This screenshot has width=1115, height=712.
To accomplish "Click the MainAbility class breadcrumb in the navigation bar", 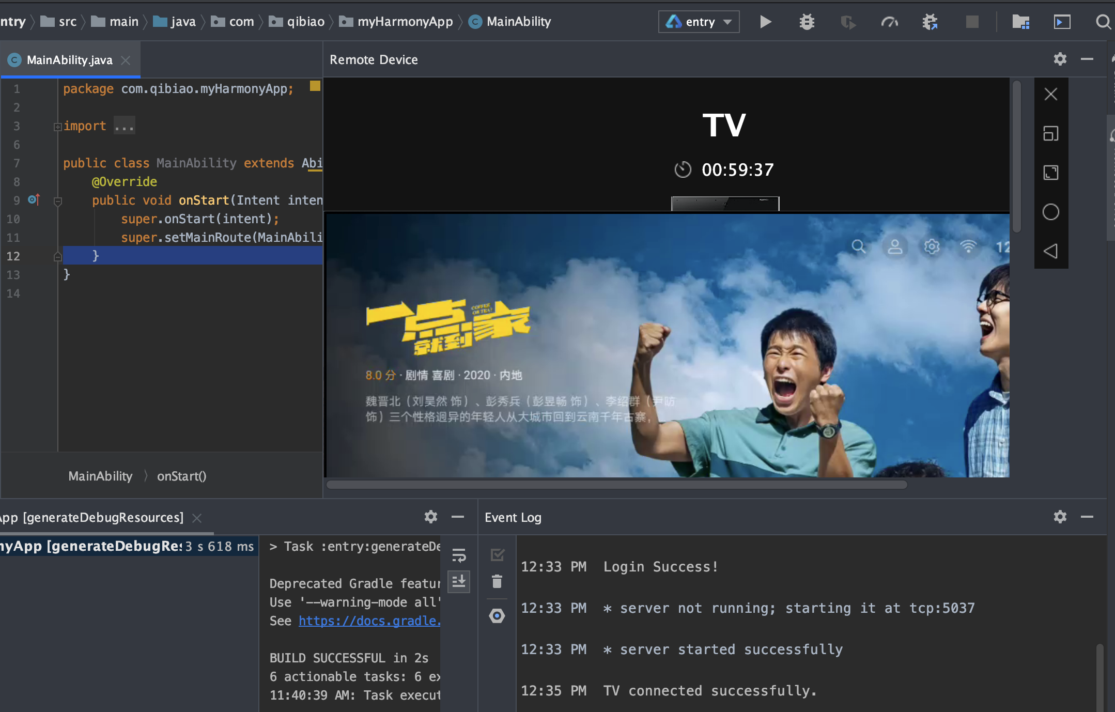I will click(510, 22).
